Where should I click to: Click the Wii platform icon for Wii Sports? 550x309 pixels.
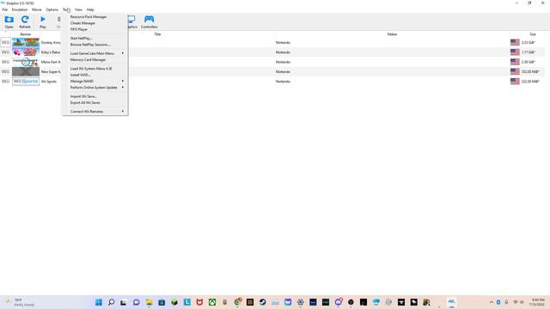point(6,82)
